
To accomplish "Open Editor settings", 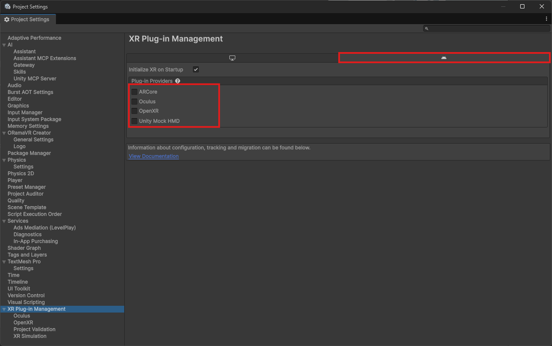I will click(15, 99).
